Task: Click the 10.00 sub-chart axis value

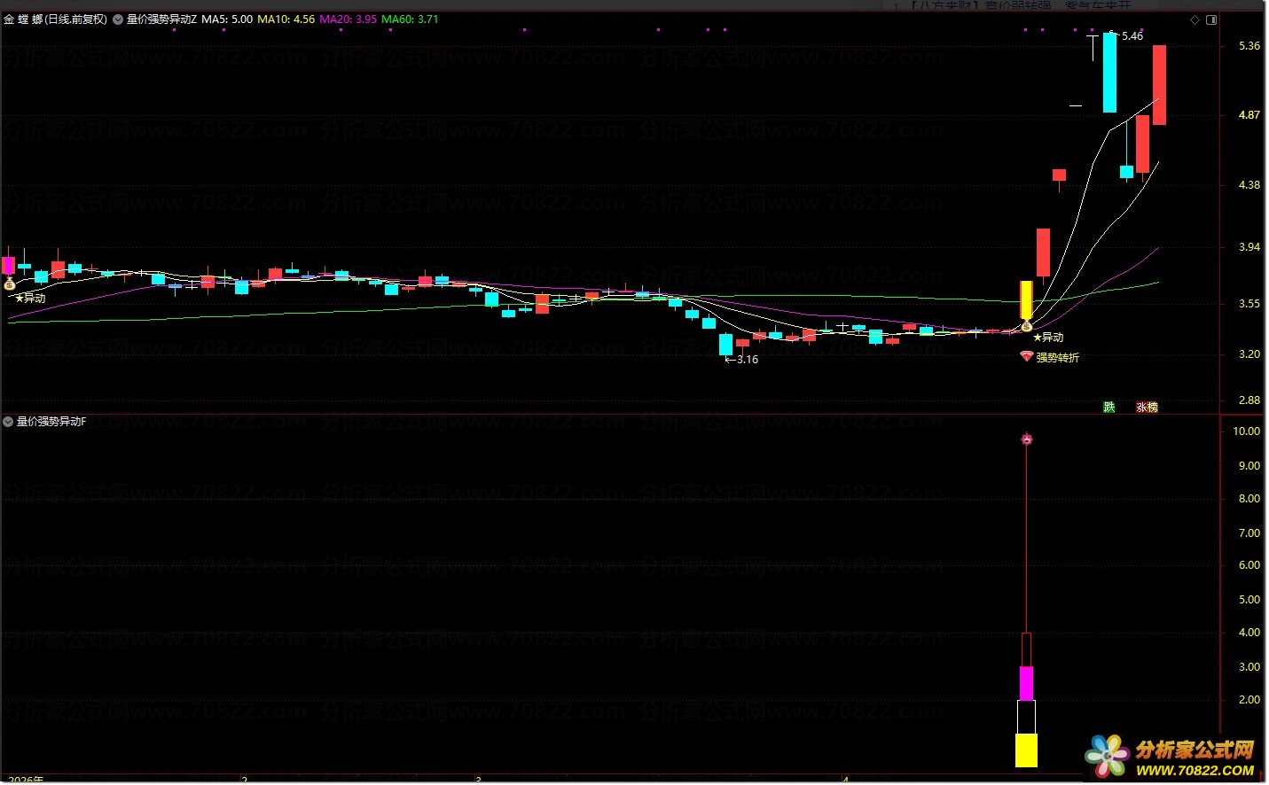Action: 1246,431
